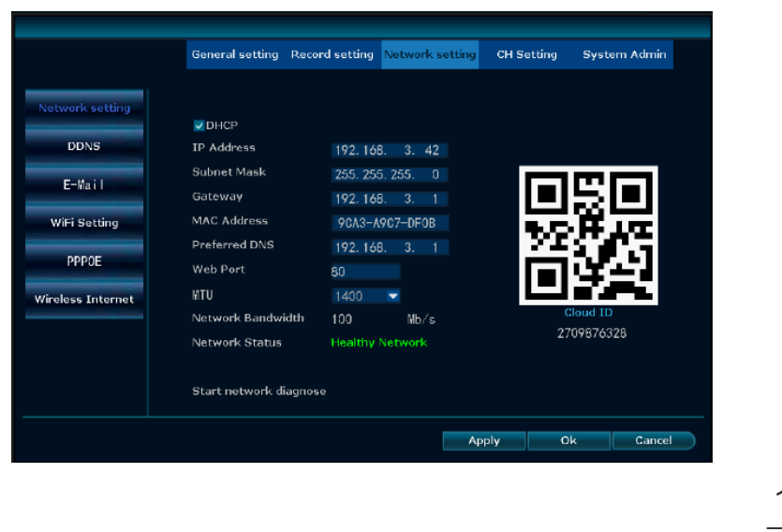
Task: Click the Healthy Network status text
Action: 379,343
